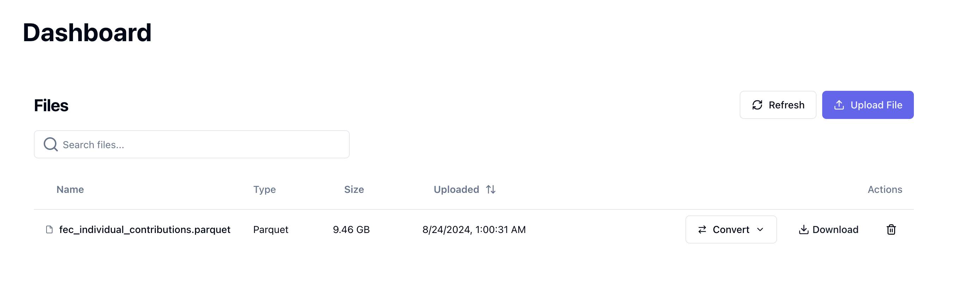Delete the file with the trash icon
The width and height of the screenshot is (959, 290).
click(x=891, y=230)
